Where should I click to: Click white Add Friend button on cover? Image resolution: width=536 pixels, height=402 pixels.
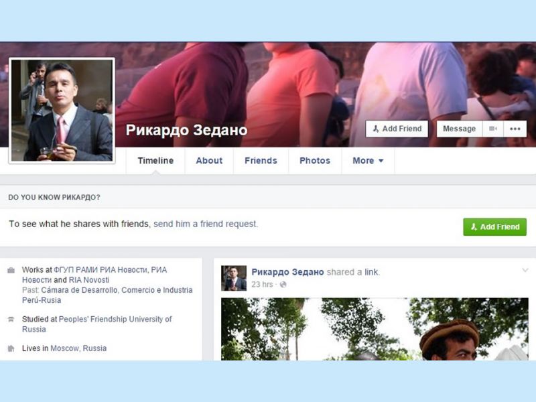[x=397, y=129]
